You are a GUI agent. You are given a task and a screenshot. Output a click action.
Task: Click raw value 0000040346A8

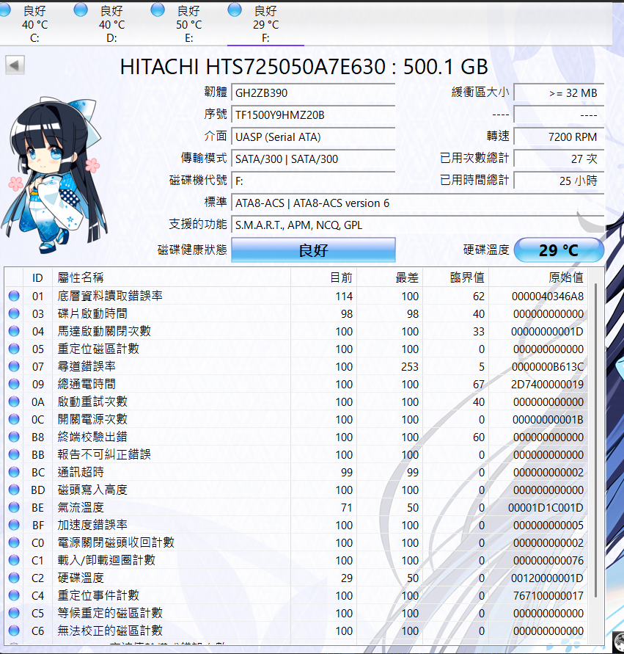547,296
